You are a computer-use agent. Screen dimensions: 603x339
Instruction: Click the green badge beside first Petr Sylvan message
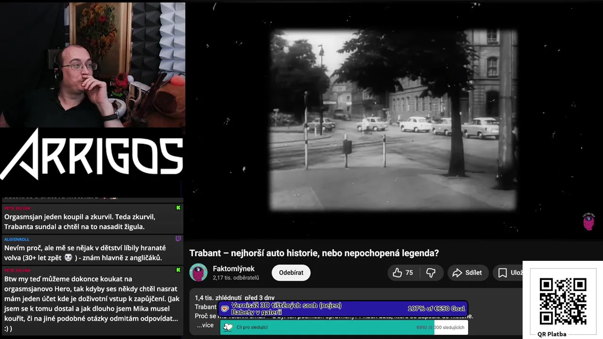(x=178, y=208)
